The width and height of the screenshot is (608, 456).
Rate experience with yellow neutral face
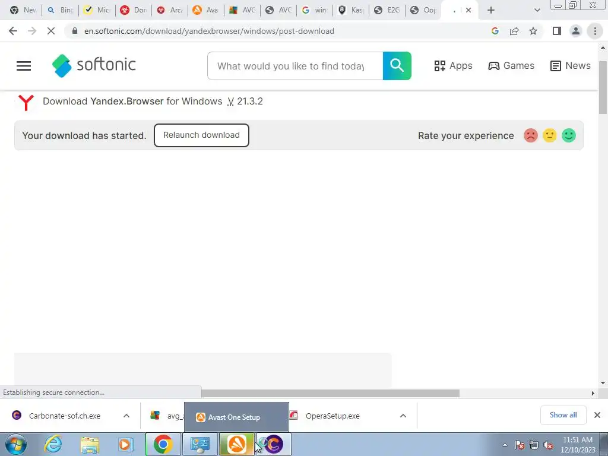tap(549, 135)
